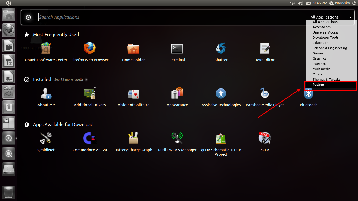Image resolution: width=358 pixels, height=201 pixels.
Task: Open Ubuntu Software Center from the launcher sidebar
Action: coord(9,92)
